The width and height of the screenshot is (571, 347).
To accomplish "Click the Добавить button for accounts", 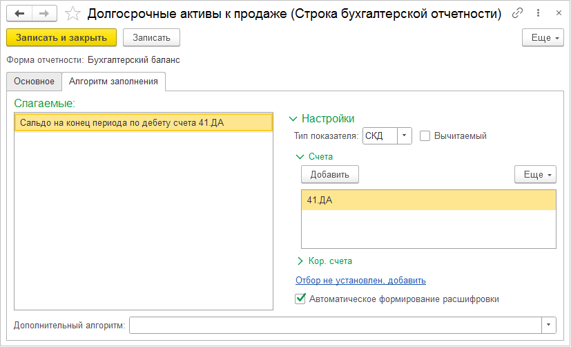I will tap(329, 175).
